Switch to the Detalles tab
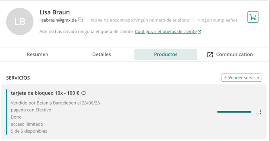This screenshot has width=270, height=141. [x=102, y=54]
